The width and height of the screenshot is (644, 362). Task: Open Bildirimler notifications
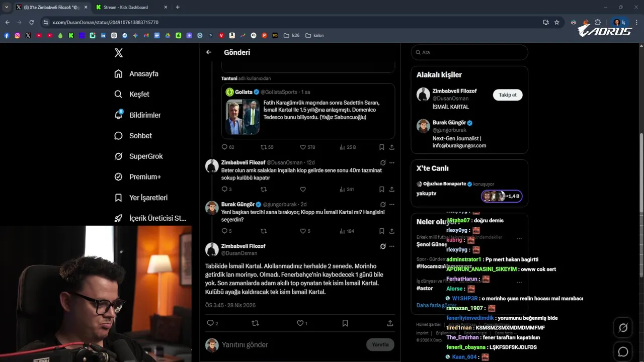click(138, 115)
